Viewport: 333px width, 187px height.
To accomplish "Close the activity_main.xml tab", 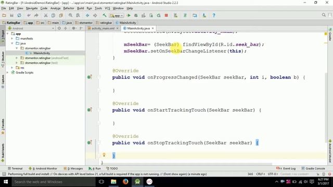I will [x=117, y=28].
